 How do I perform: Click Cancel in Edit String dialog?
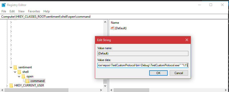[179, 73]
